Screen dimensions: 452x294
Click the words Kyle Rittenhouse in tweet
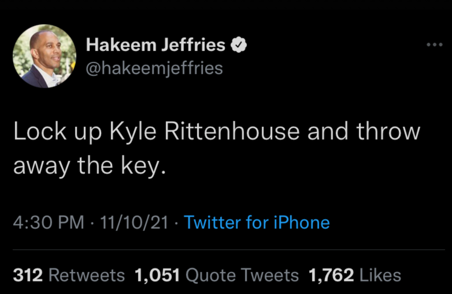pos(204,132)
